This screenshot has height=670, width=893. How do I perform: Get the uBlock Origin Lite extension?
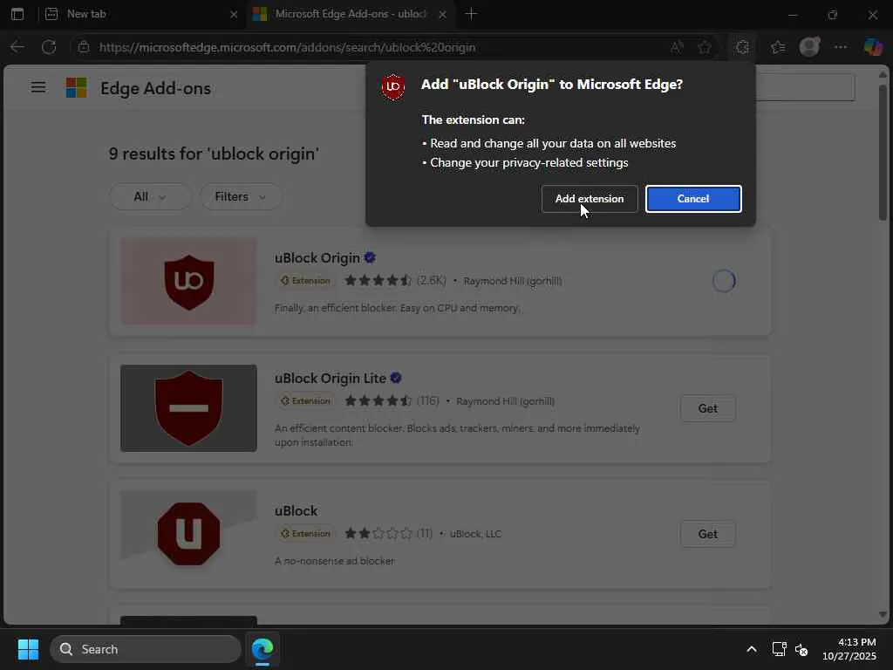click(708, 408)
